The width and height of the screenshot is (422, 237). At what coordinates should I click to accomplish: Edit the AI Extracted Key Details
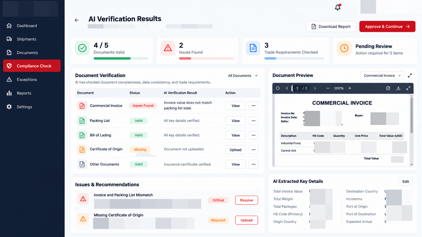(x=406, y=182)
